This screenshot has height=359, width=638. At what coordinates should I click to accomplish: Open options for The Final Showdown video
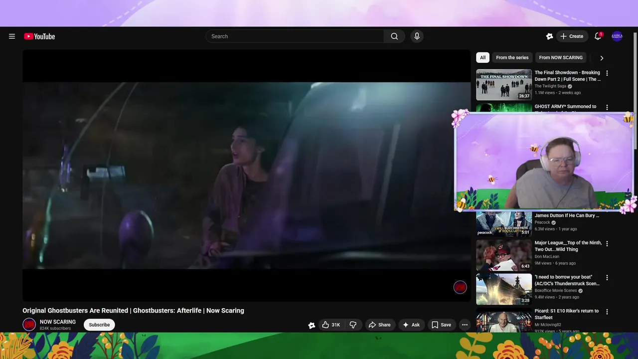[607, 73]
